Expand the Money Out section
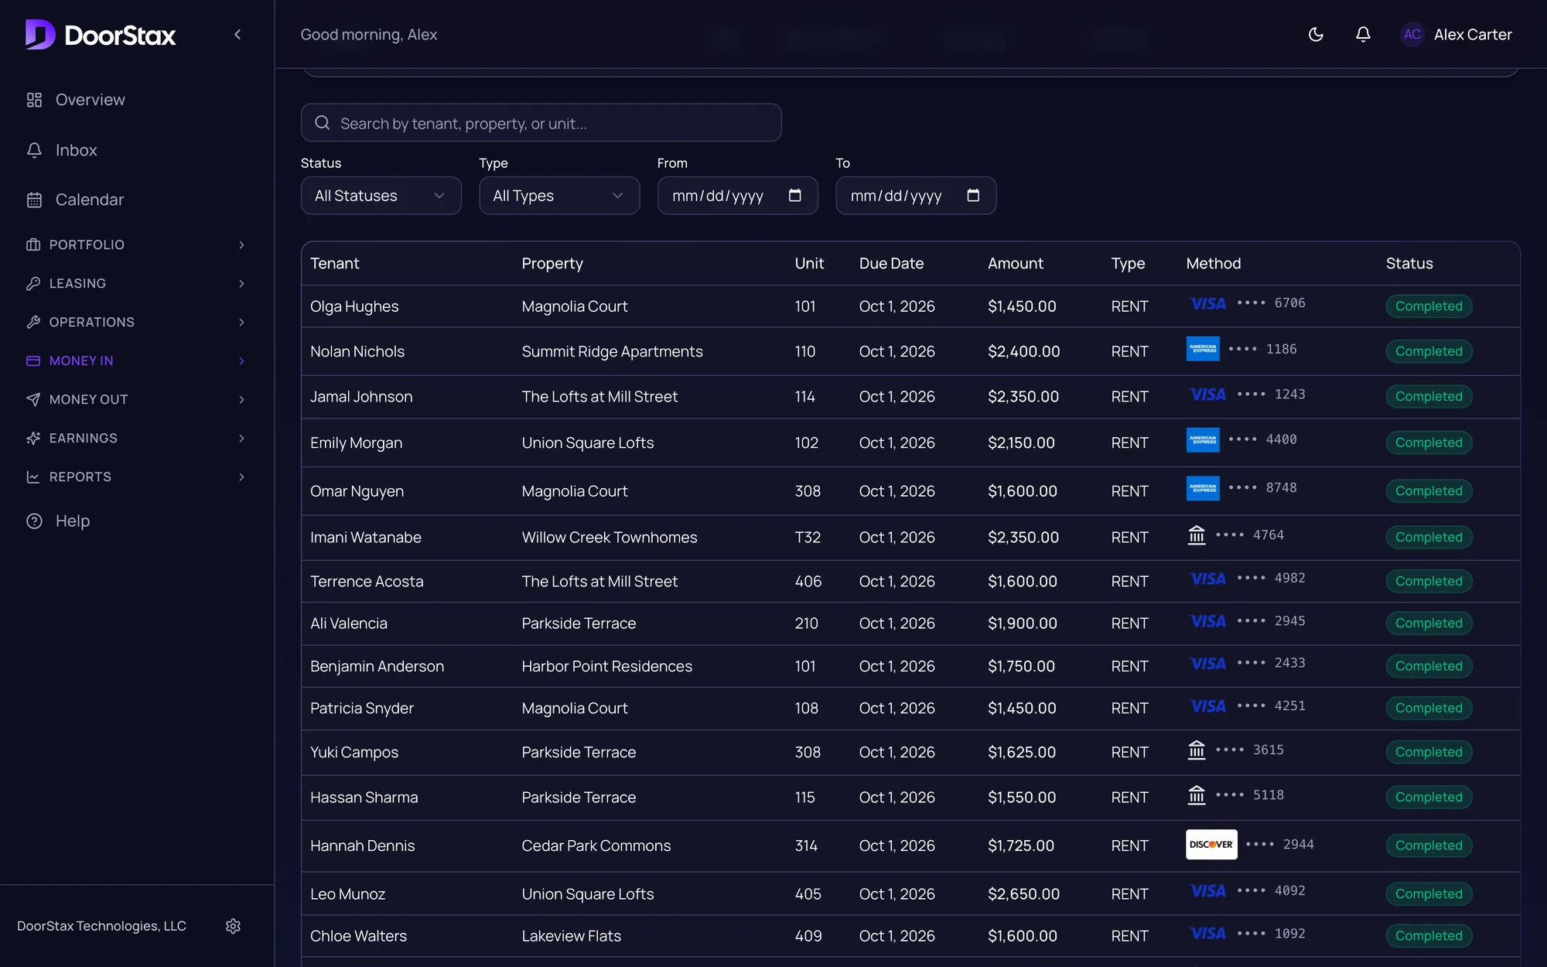The width and height of the screenshot is (1547, 967). [x=137, y=399]
